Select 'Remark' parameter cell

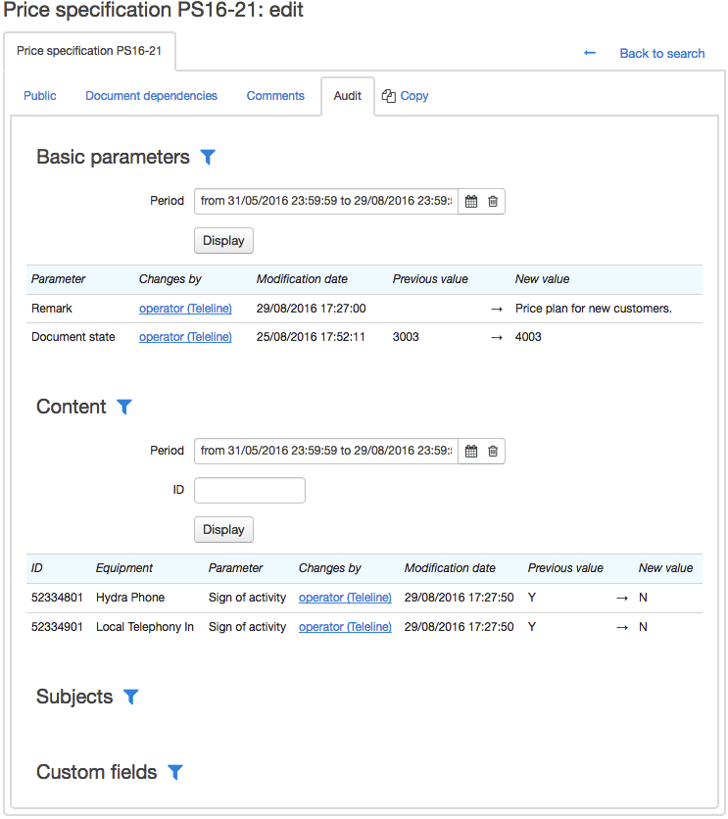52,309
